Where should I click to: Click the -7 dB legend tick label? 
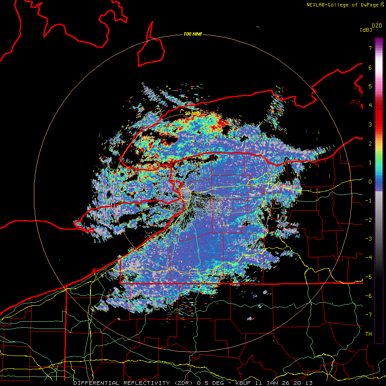coord(368,315)
